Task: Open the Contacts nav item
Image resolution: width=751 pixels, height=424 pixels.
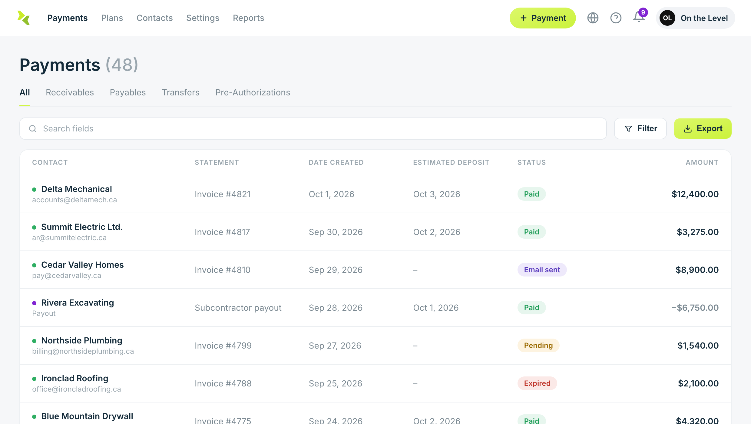Action: pos(154,18)
